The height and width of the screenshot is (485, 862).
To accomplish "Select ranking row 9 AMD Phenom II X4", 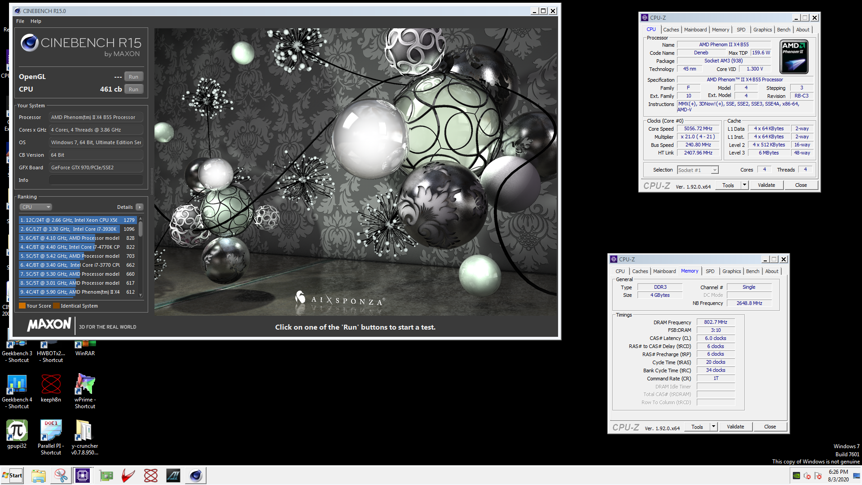I will click(78, 292).
